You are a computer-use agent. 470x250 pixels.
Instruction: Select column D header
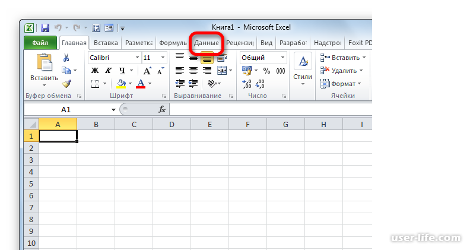click(172, 124)
